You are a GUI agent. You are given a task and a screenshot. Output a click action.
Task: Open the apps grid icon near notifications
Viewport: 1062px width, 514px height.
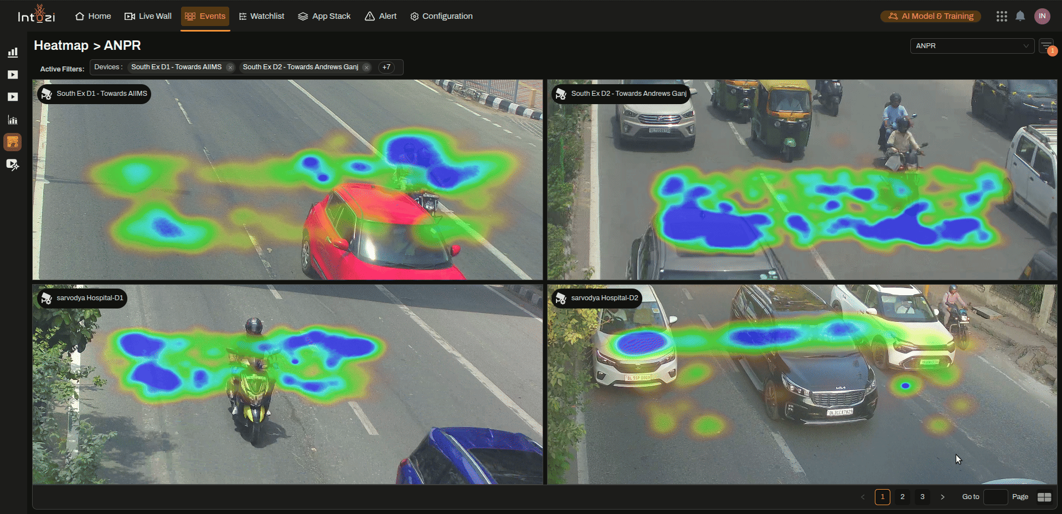point(1002,16)
